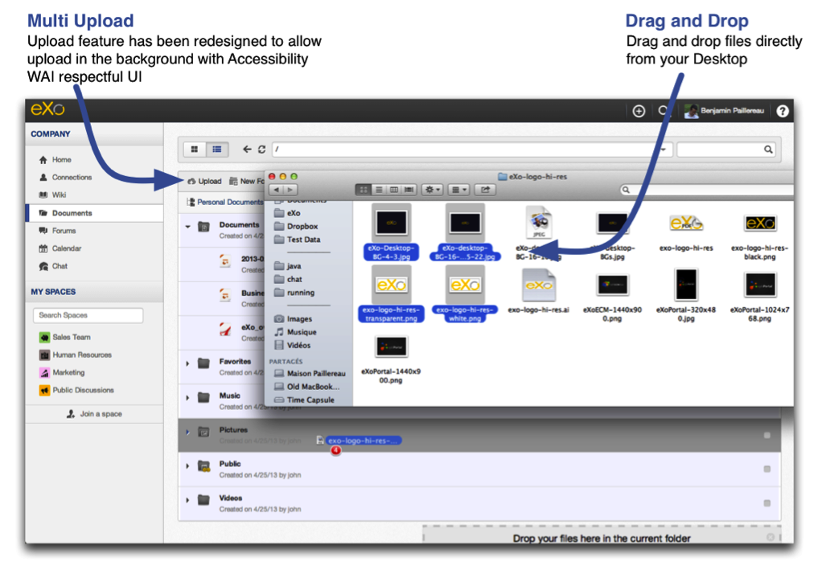Click Finder share button icon

(485, 190)
